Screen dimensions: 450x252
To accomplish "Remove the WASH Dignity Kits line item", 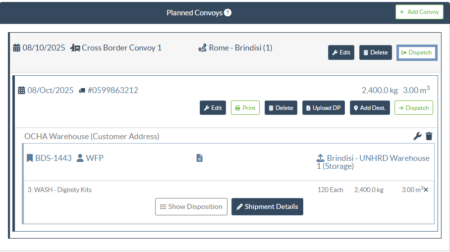I will 426,190.
